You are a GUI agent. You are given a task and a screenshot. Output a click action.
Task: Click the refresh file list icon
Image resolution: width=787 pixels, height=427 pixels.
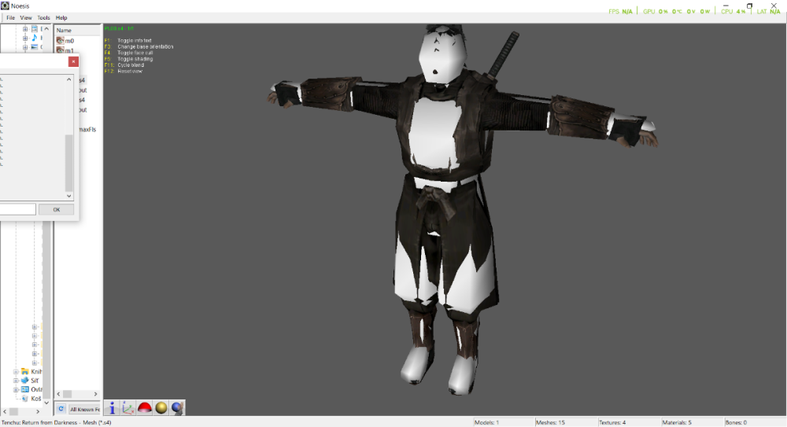pos(61,409)
